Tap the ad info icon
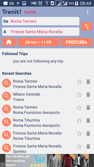The height and width of the screenshot is (167, 94). point(3,164)
